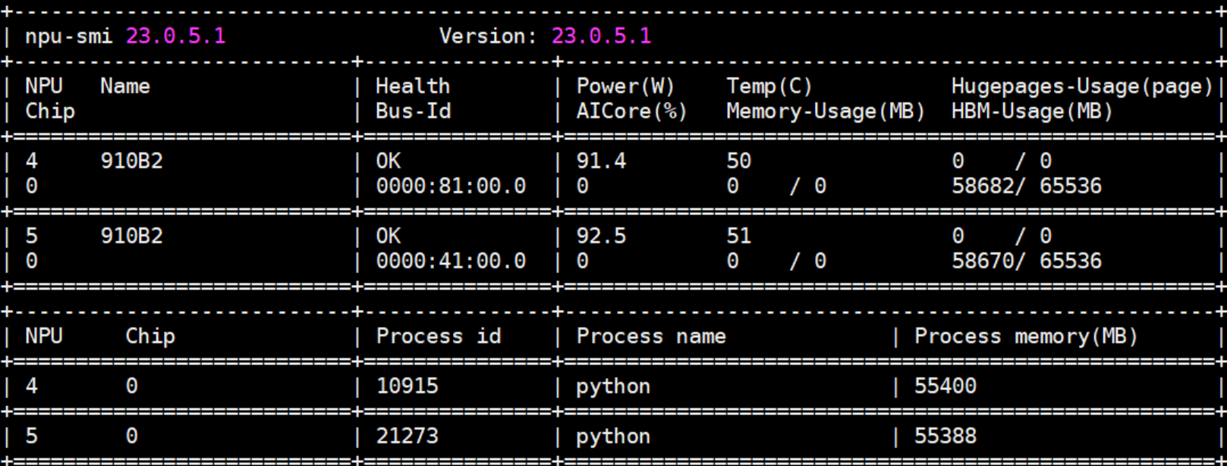
Task: Click the process memory value 55400
Action: 945,386
